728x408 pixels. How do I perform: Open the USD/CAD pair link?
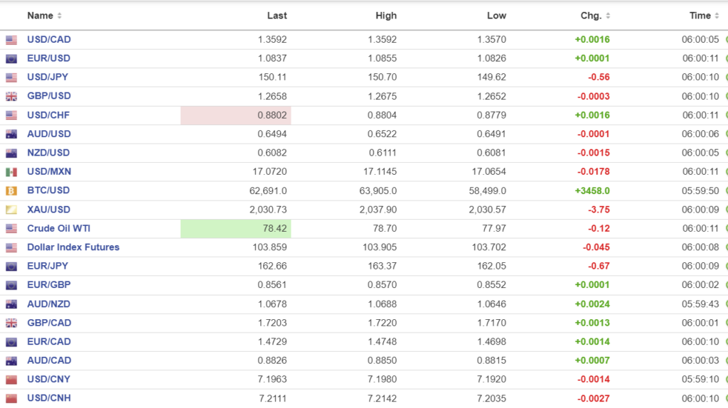tap(49, 40)
